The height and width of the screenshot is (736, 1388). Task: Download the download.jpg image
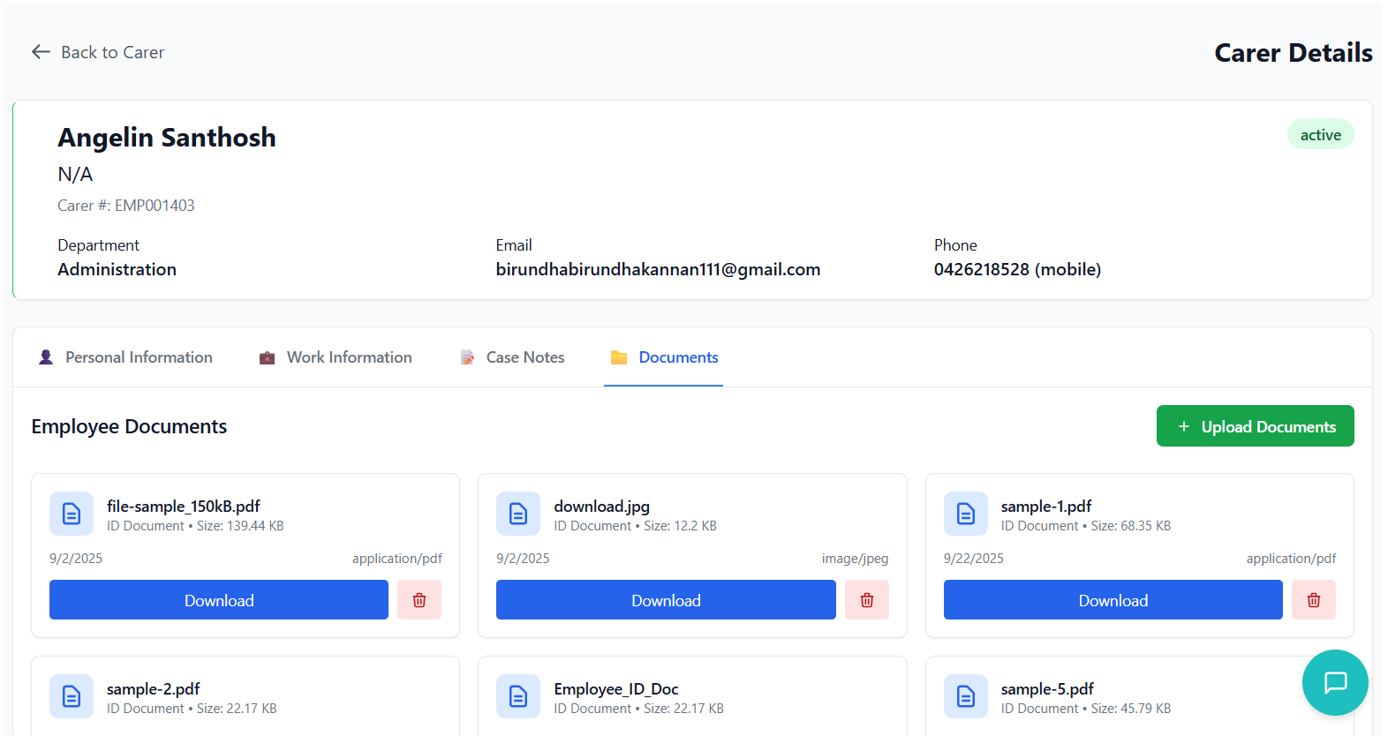(666, 600)
